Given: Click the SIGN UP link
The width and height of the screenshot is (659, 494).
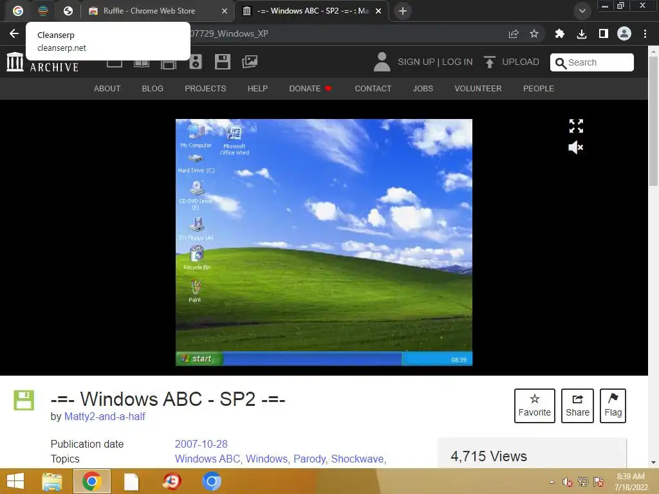Looking at the screenshot, I should click(416, 62).
